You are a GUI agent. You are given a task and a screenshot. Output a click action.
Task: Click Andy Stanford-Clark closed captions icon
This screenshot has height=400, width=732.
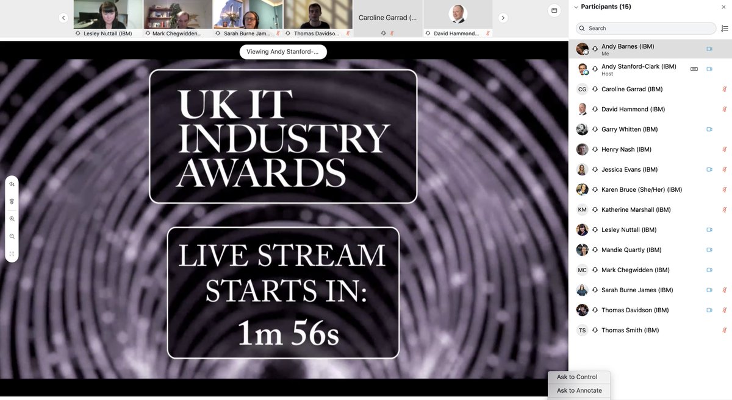coord(694,69)
